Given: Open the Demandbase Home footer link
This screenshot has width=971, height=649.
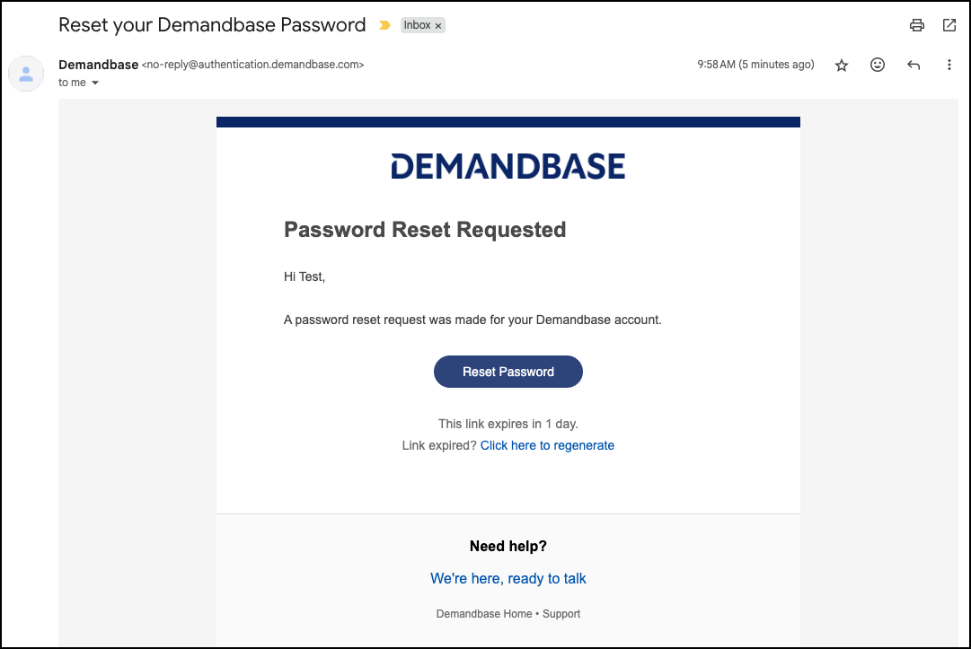Looking at the screenshot, I should pos(483,614).
